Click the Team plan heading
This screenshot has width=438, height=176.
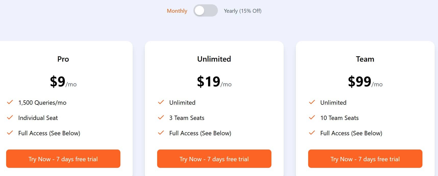coord(365,59)
